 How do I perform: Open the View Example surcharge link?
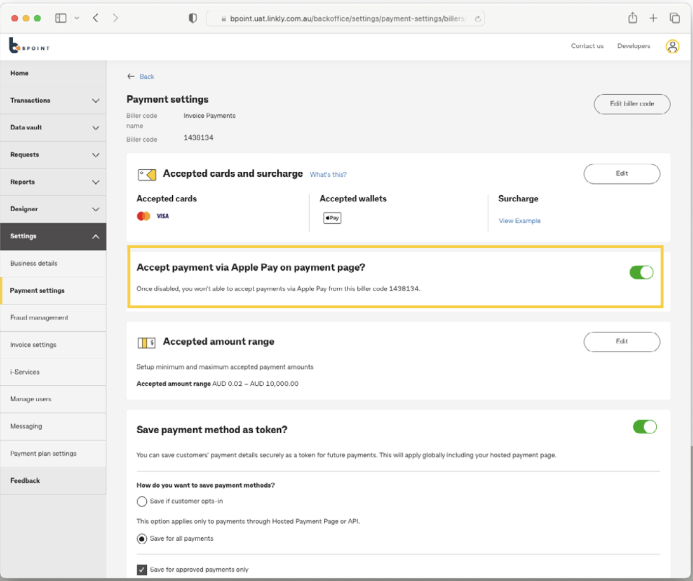click(519, 221)
